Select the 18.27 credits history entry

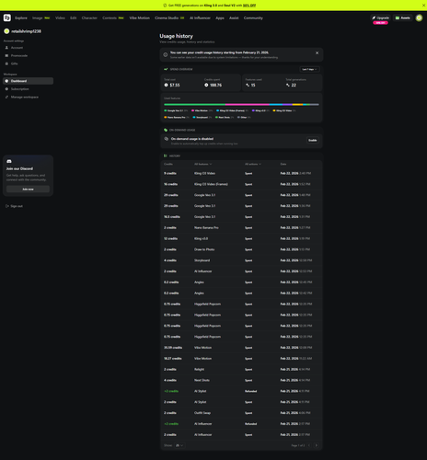tap(241, 359)
